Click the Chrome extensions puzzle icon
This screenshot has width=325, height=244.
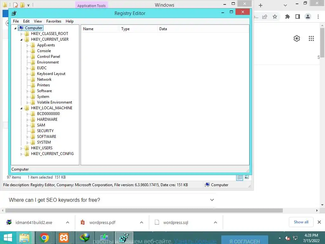pyautogui.click(x=287, y=17)
